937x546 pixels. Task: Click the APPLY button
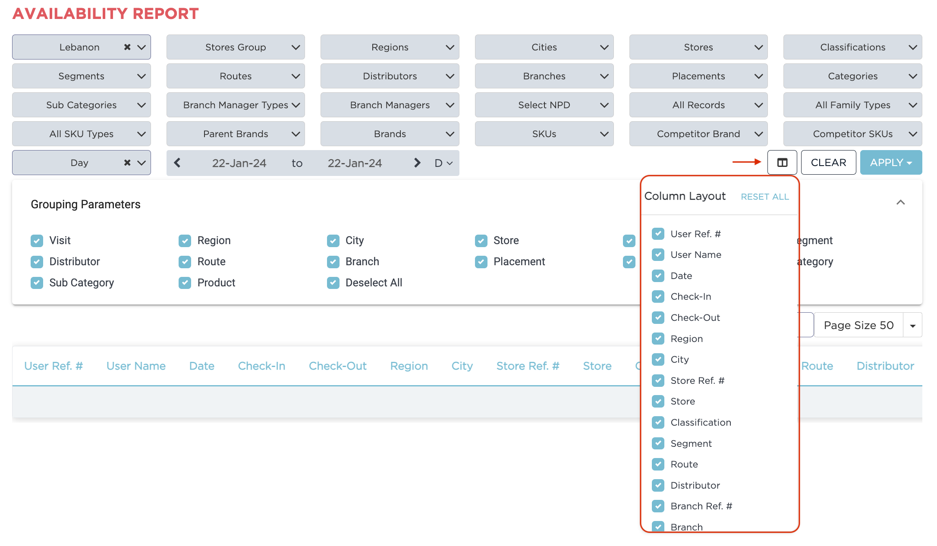point(890,163)
